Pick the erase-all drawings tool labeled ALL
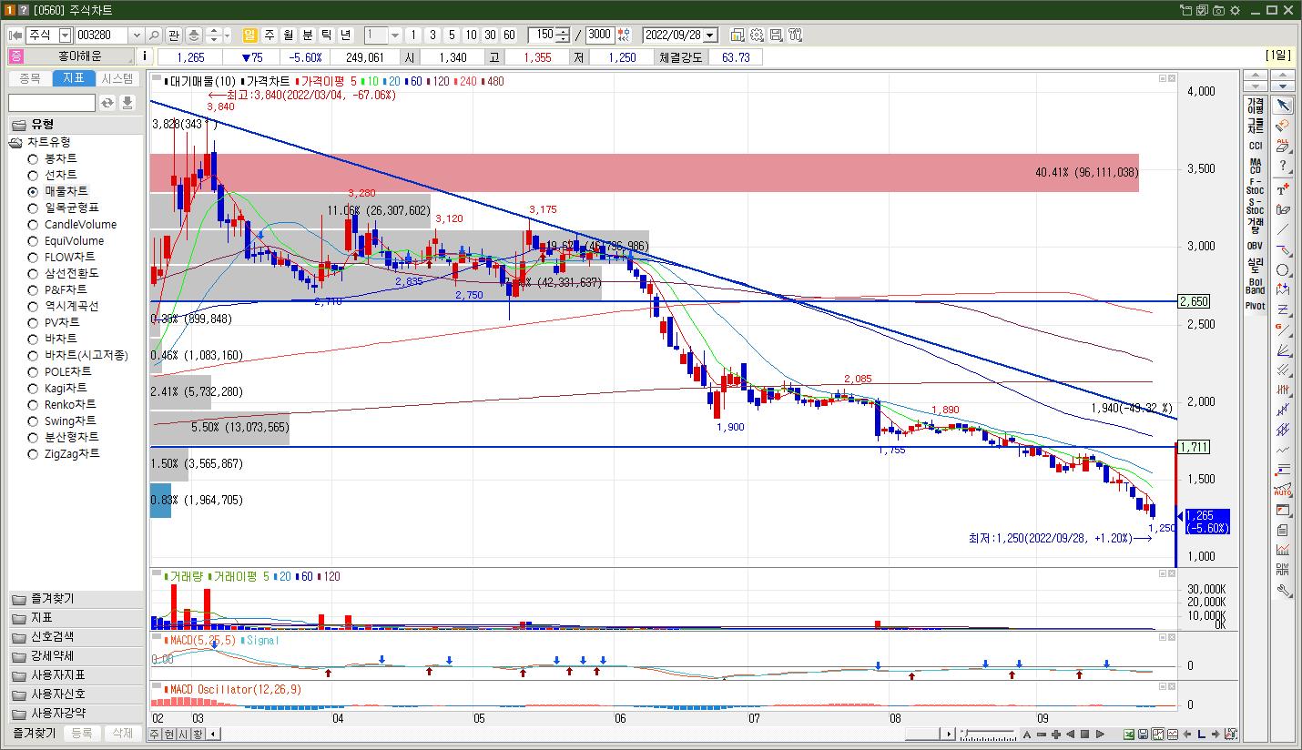The width and height of the screenshot is (1302, 750). coord(1282,145)
